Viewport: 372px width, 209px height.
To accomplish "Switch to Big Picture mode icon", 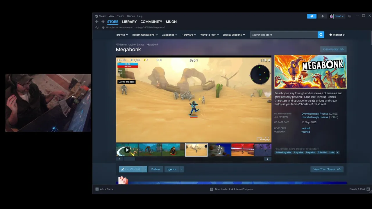I will [x=350, y=16].
